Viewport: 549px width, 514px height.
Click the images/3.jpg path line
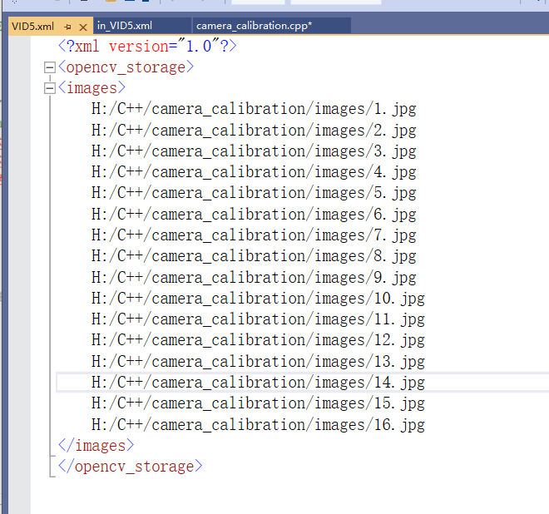[254, 151]
